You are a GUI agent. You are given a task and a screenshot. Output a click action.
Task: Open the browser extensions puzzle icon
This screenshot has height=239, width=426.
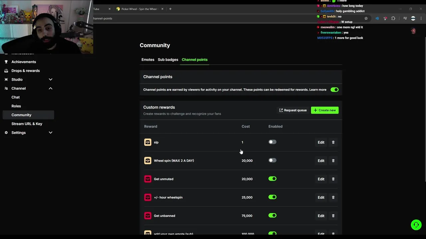point(393,19)
